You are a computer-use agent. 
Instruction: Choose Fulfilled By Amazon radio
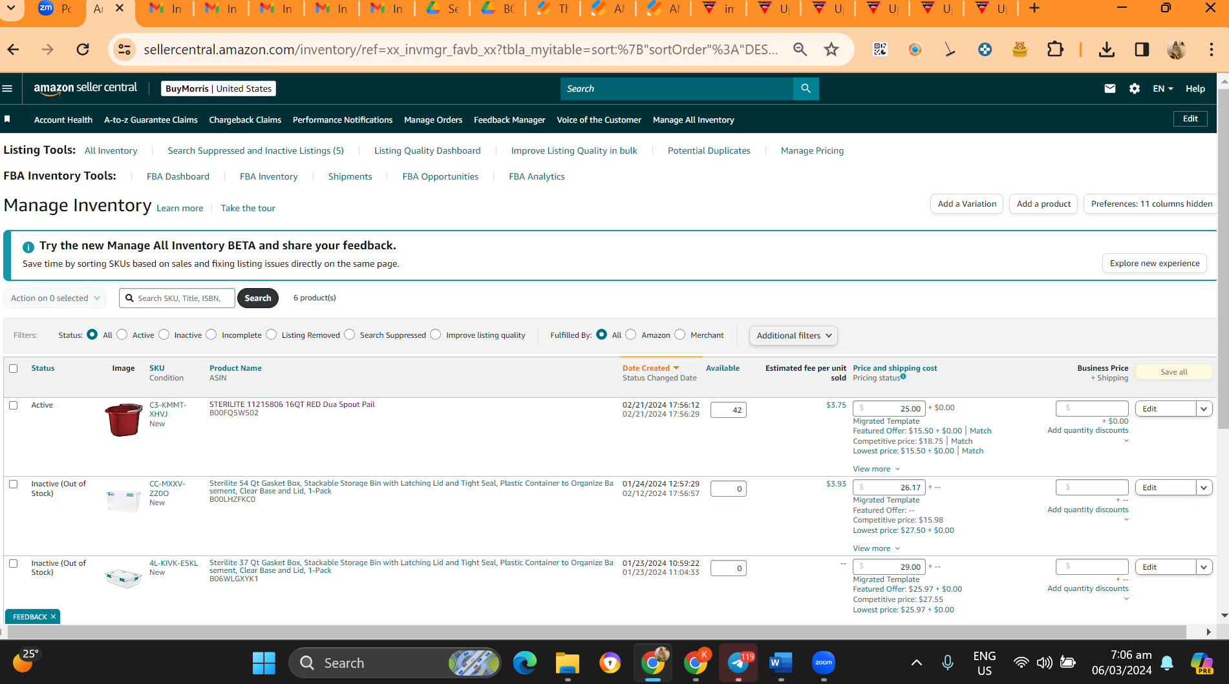(631, 335)
